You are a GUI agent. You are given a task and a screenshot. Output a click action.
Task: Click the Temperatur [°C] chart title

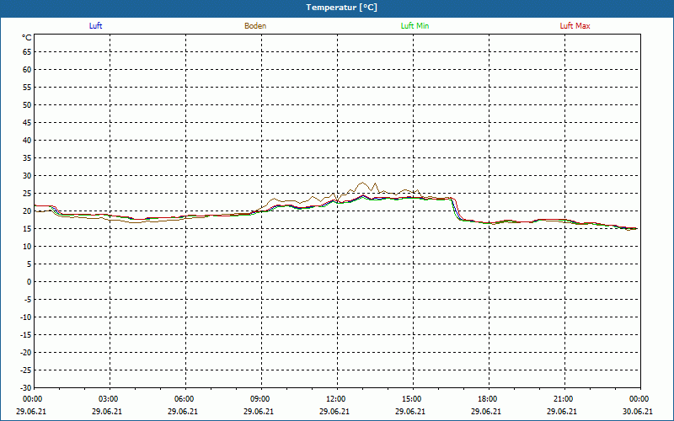[342, 8]
